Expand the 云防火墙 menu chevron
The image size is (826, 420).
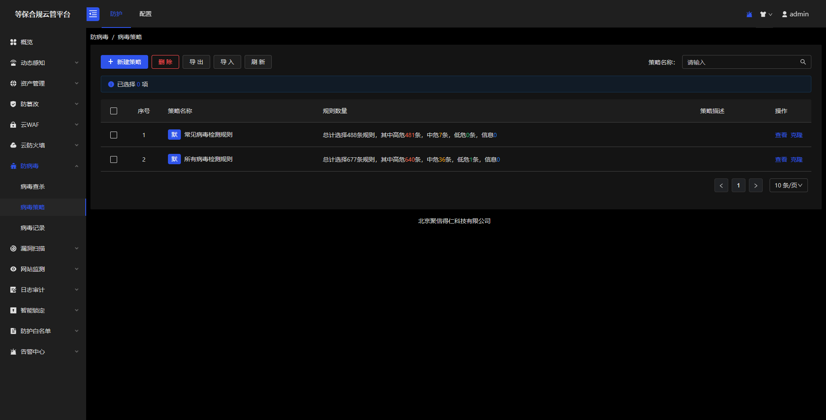click(77, 145)
